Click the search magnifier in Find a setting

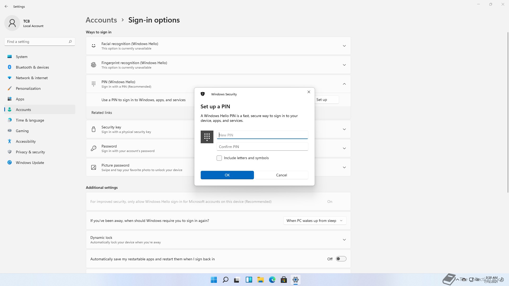click(x=70, y=42)
